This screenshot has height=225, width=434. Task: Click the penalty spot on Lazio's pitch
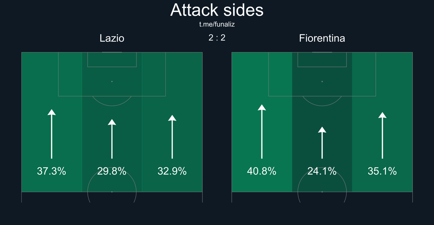[112, 81]
